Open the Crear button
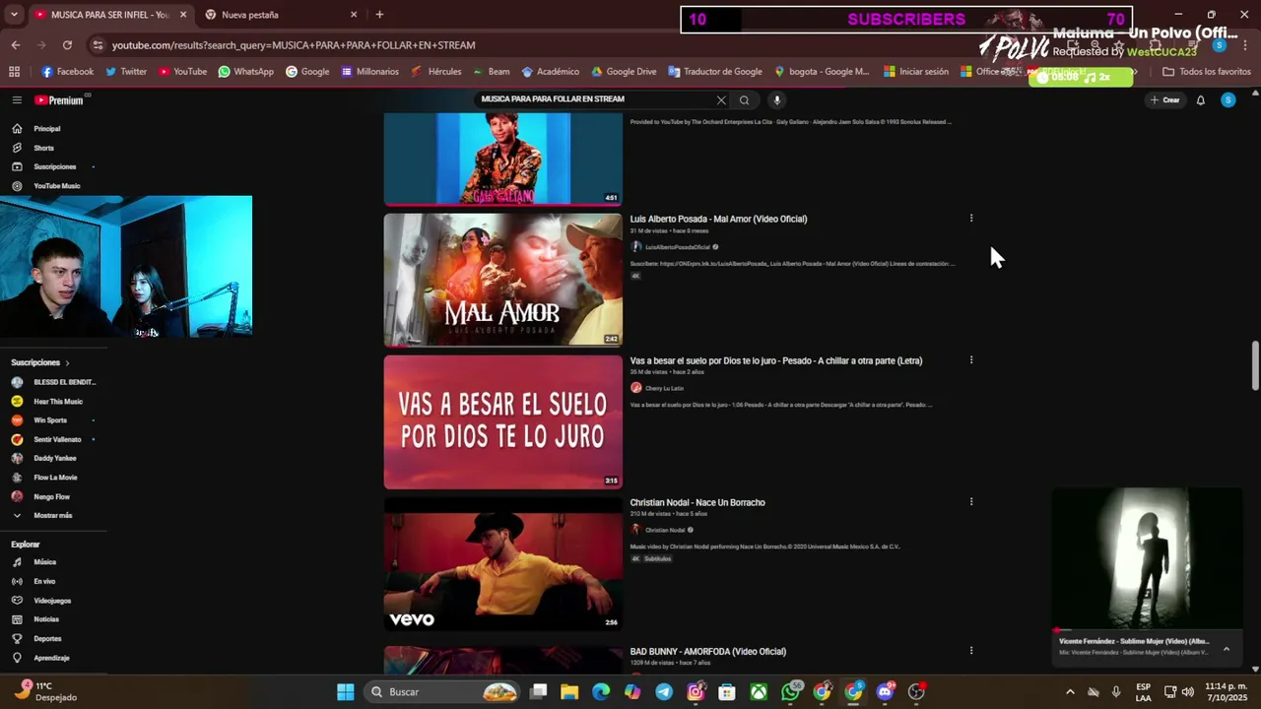 1164,99
